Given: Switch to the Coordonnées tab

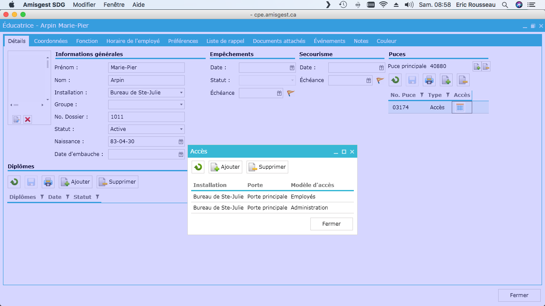Looking at the screenshot, I should [x=51, y=41].
